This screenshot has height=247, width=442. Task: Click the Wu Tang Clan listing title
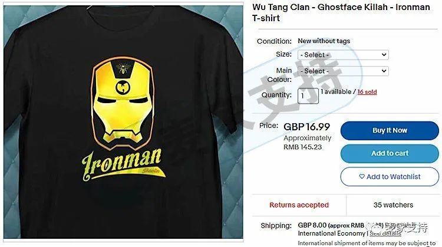pos(341,12)
